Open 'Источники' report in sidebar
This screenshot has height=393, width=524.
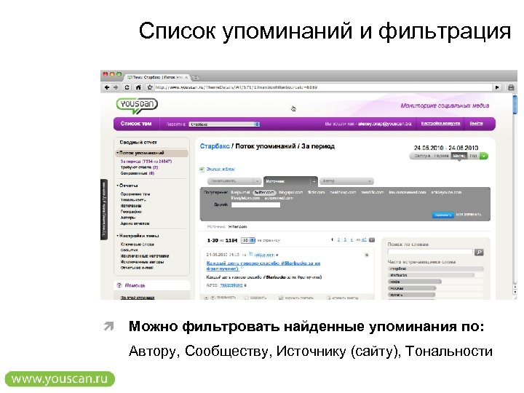point(131,206)
